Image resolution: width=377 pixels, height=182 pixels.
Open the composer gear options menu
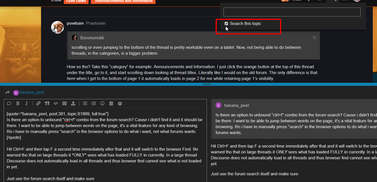tap(120, 103)
